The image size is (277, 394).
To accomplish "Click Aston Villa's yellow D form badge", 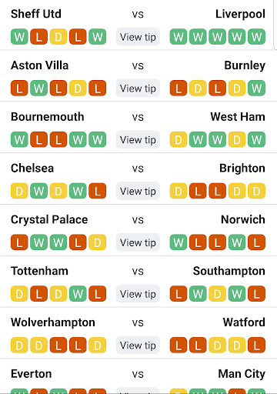I will click(78, 88).
